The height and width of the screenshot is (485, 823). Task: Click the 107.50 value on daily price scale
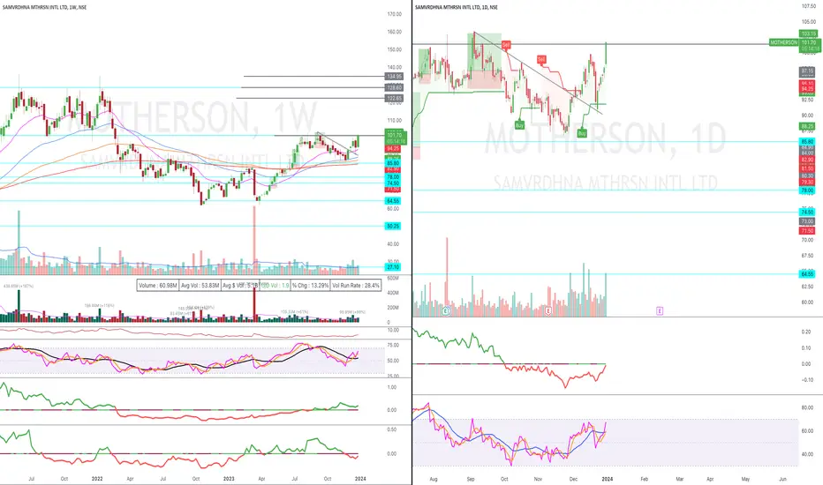(x=808, y=6)
